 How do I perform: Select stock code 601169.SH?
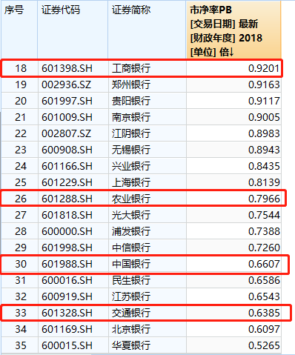(x=67, y=329)
